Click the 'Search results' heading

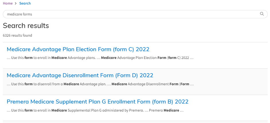(26, 26)
